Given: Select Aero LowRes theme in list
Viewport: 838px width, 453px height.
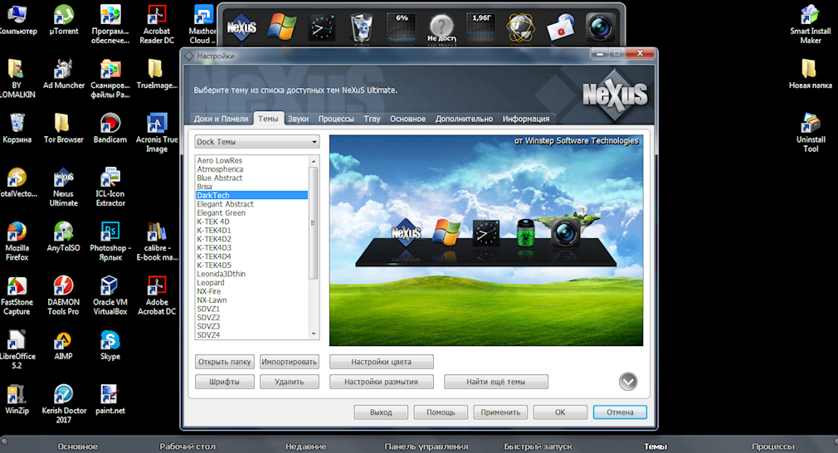Looking at the screenshot, I should (x=251, y=160).
